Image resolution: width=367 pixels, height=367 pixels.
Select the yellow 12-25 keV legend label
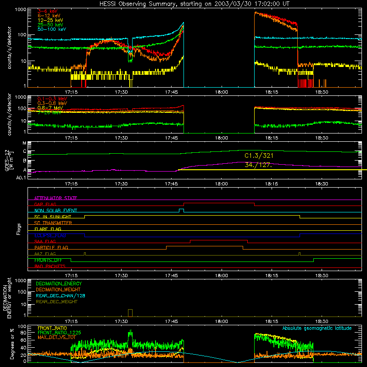click(50, 20)
